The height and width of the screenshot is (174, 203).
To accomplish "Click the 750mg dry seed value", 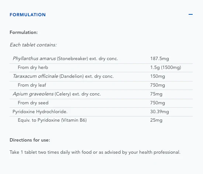I will (158, 103).
